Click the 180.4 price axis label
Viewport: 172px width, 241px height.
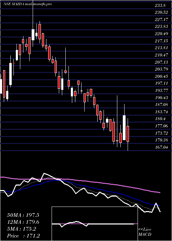[x=160, y=119]
